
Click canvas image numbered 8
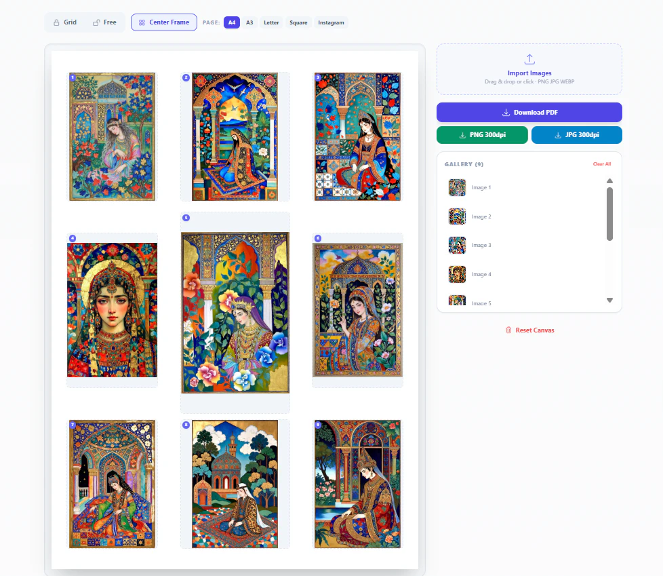pyautogui.click(x=235, y=484)
